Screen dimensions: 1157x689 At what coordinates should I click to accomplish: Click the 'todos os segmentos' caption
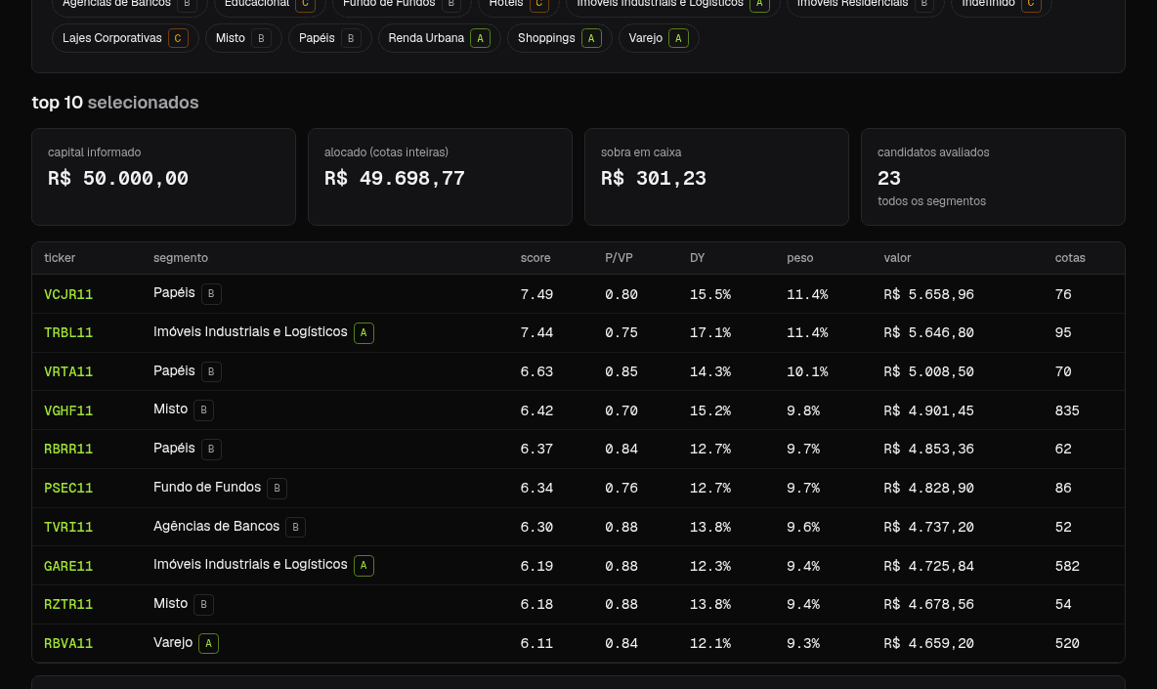[x=932, y=201]
